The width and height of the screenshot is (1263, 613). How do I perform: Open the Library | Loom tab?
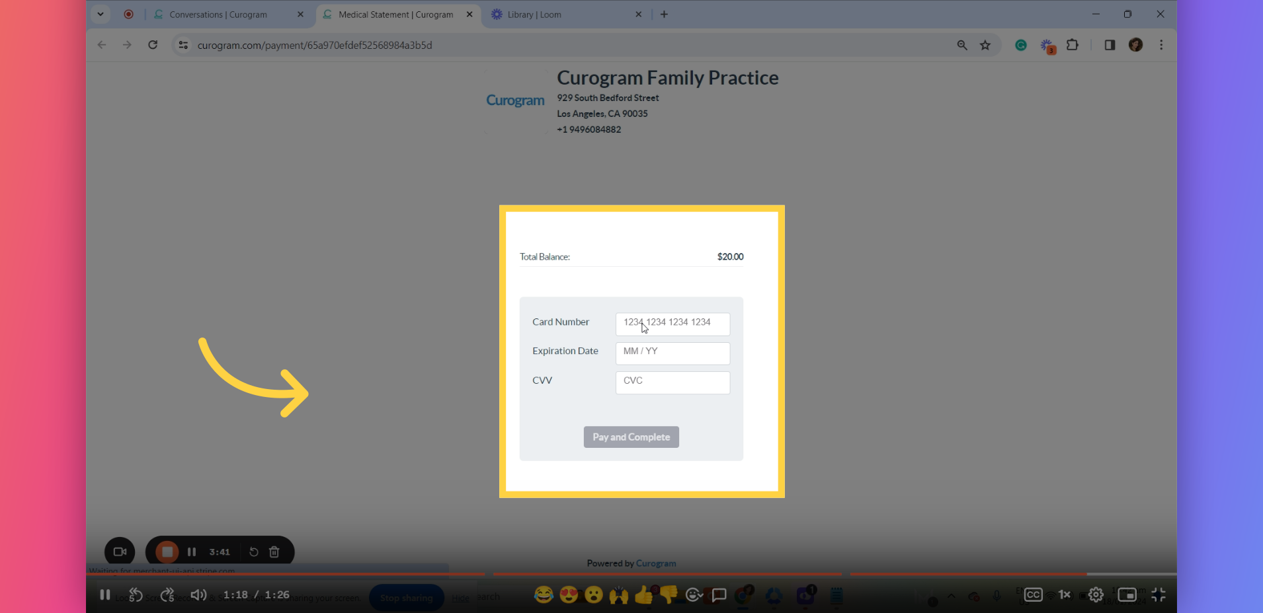pos(534,15)
